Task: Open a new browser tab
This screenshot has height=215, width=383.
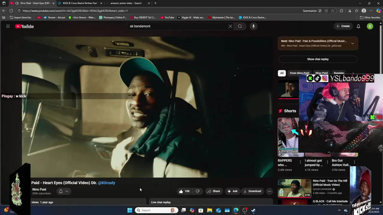Action: pyautogui.click(x=155, y=3)
